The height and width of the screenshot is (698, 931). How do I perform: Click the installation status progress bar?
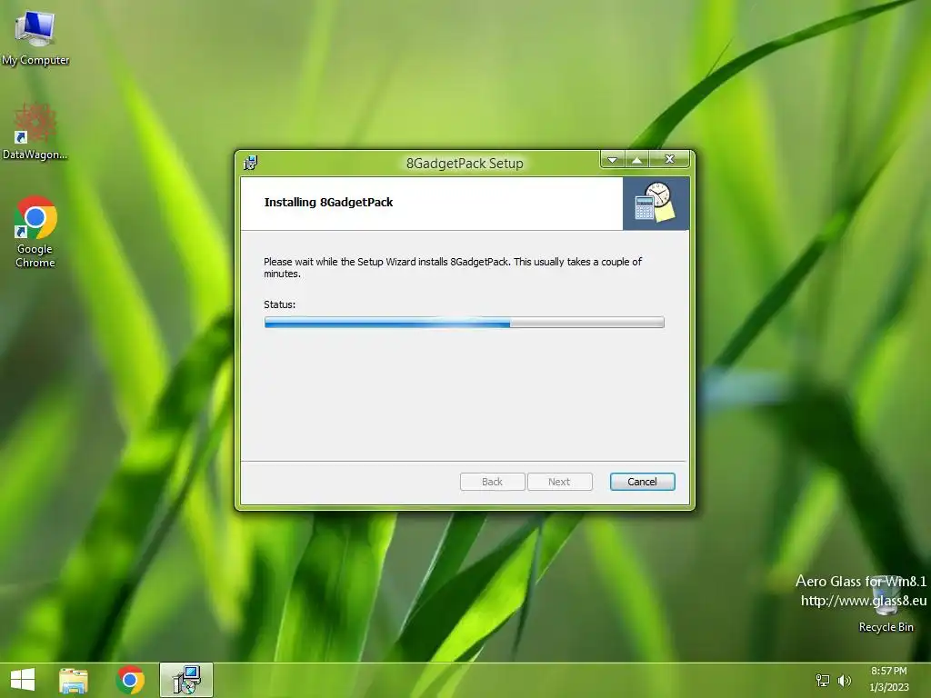(465, 323)
